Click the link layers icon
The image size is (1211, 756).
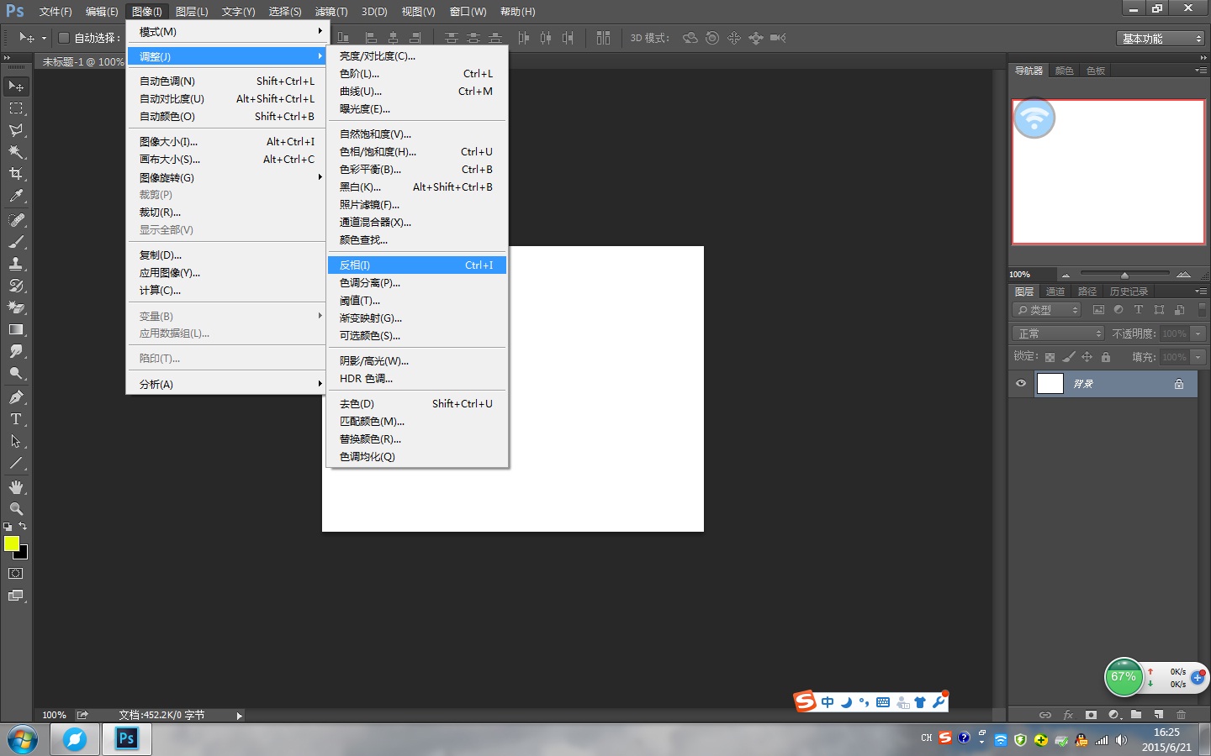(1045, 715)
